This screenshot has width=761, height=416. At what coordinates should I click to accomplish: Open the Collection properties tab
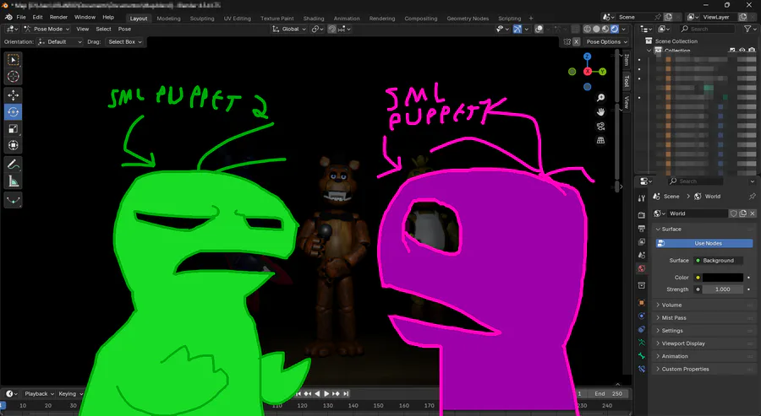pyautogui.click(x=642, y=285)
